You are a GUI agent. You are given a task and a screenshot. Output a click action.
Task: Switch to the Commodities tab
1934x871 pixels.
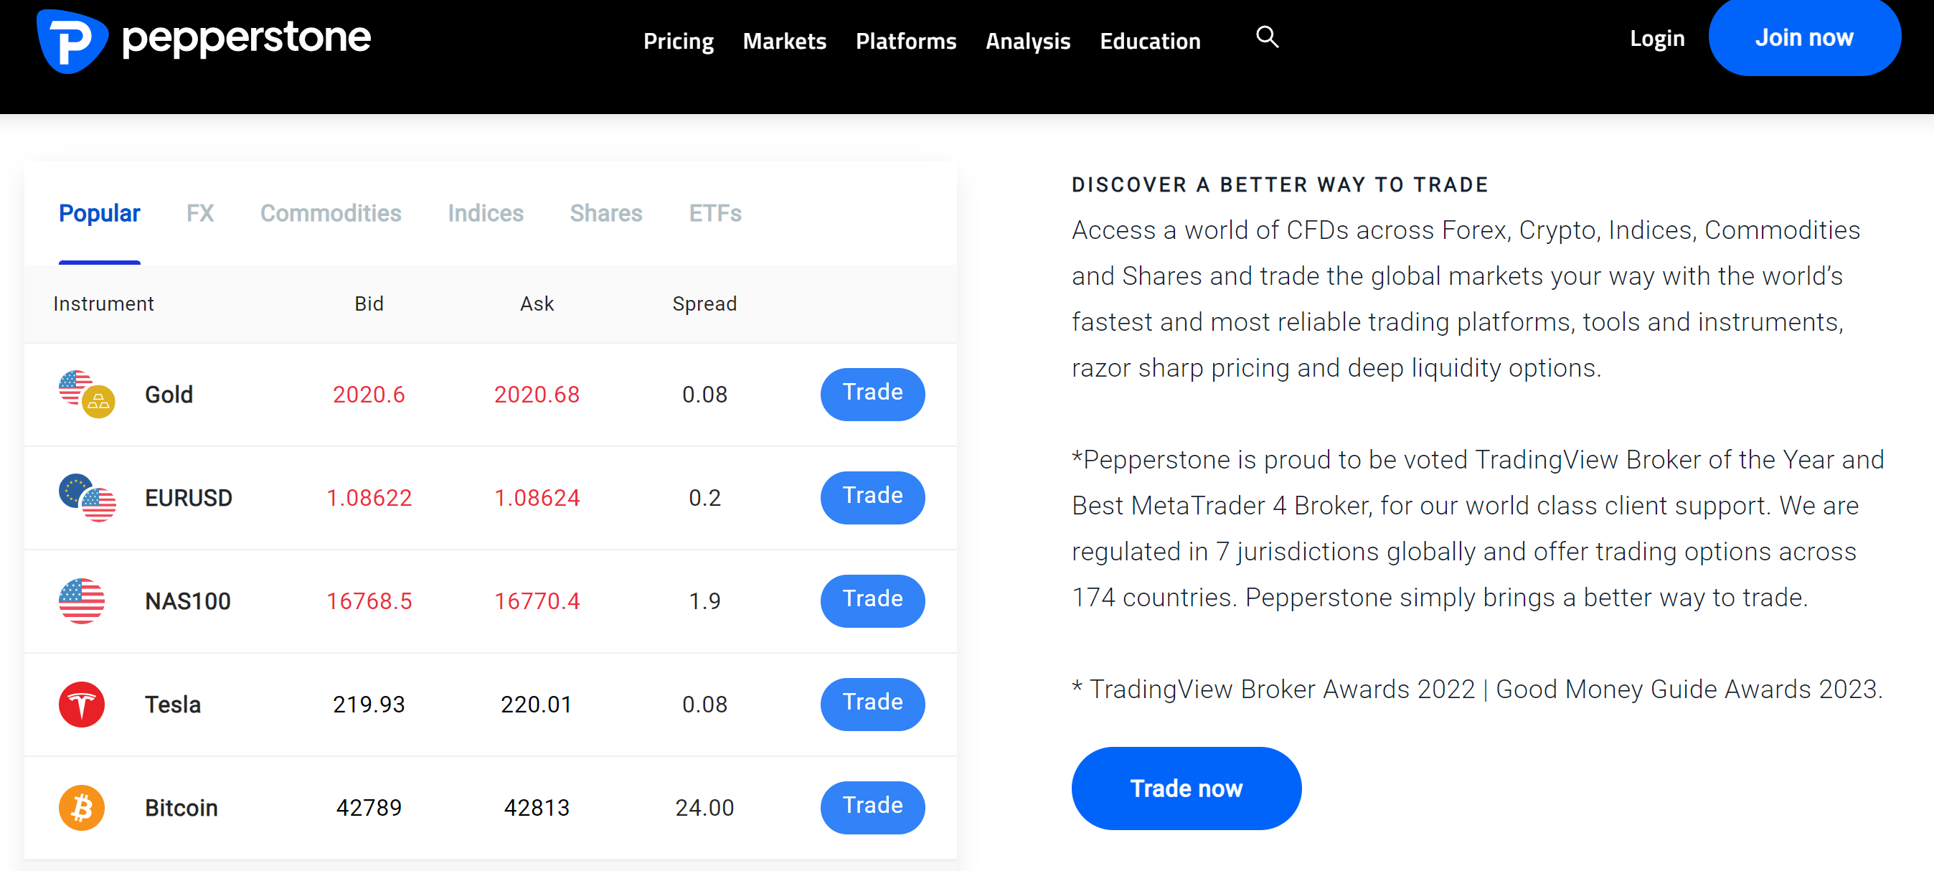[330, 213]
